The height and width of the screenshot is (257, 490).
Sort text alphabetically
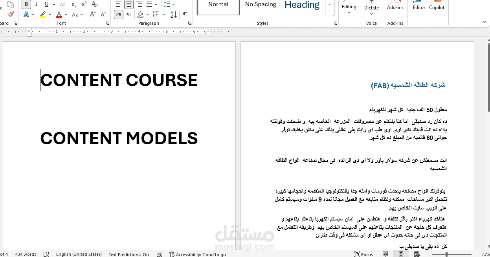[x=174, y=15]
